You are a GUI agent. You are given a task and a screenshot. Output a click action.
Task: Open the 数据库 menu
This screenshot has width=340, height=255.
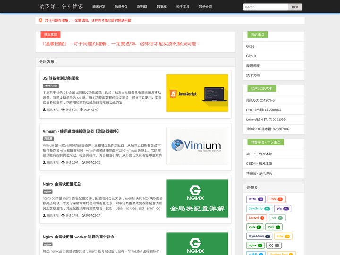click(162, 7)
